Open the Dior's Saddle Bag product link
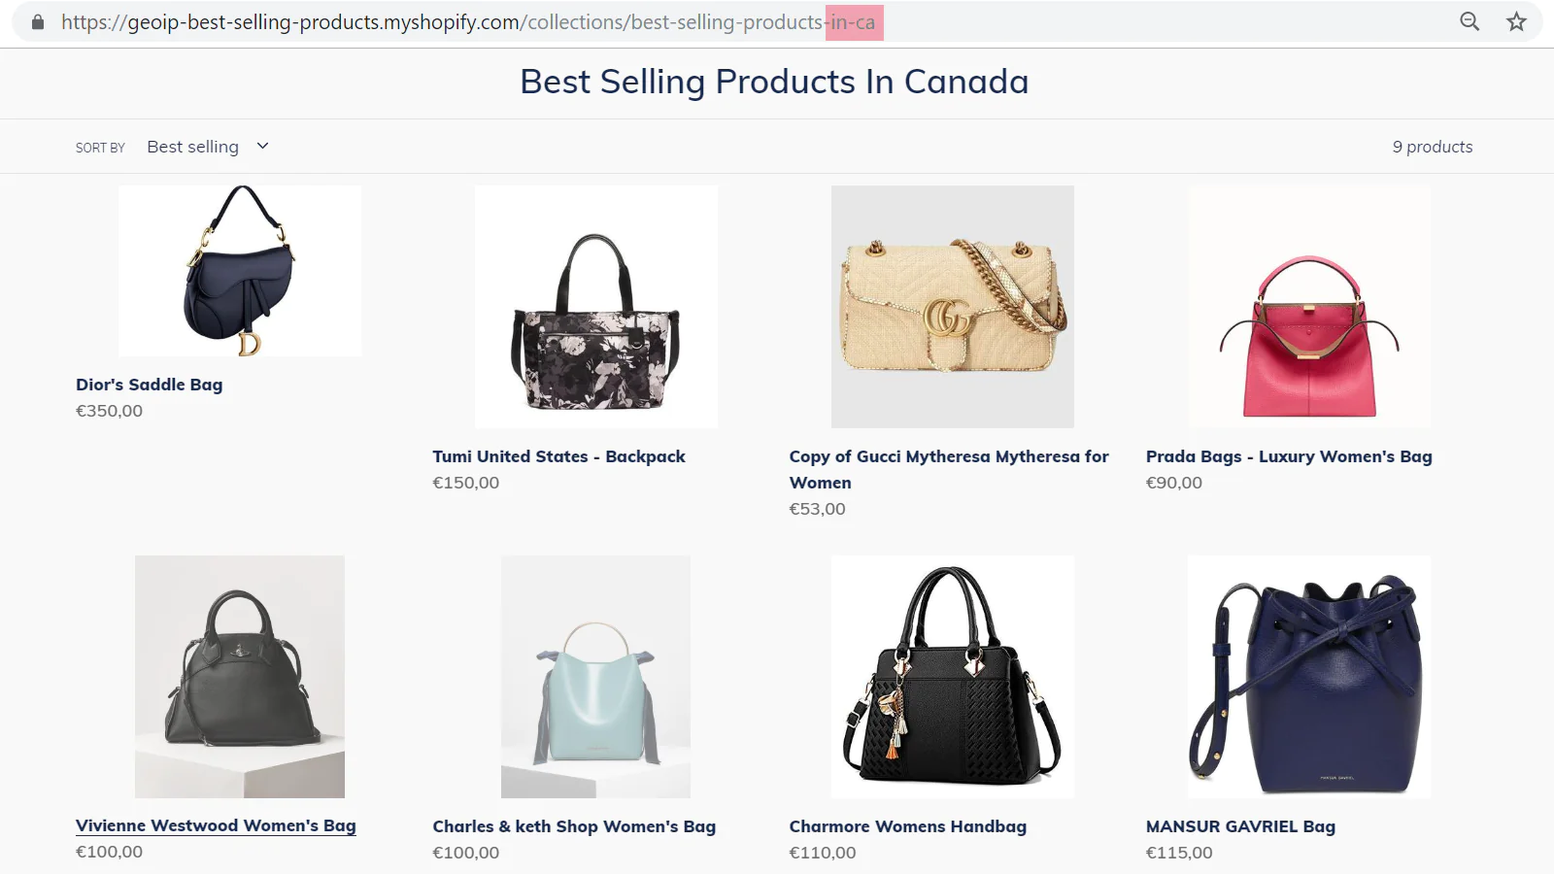This screenshot has height=874, width=1554. pyautogui.click(x=150, y=385)
